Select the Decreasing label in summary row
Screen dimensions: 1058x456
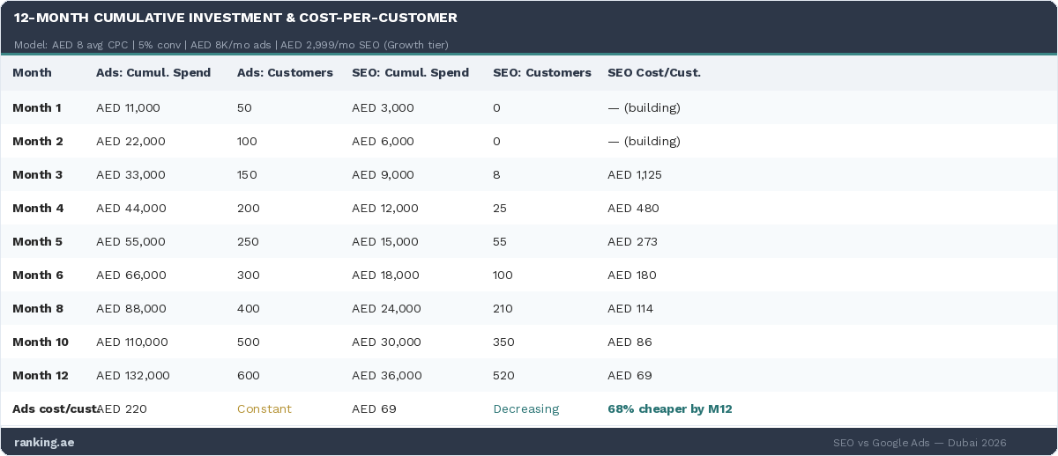point(525,409)
